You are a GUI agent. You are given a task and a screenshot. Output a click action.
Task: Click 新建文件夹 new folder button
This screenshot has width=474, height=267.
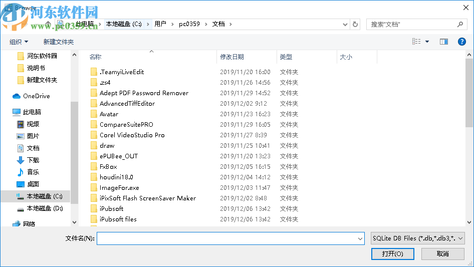point(58,42)
